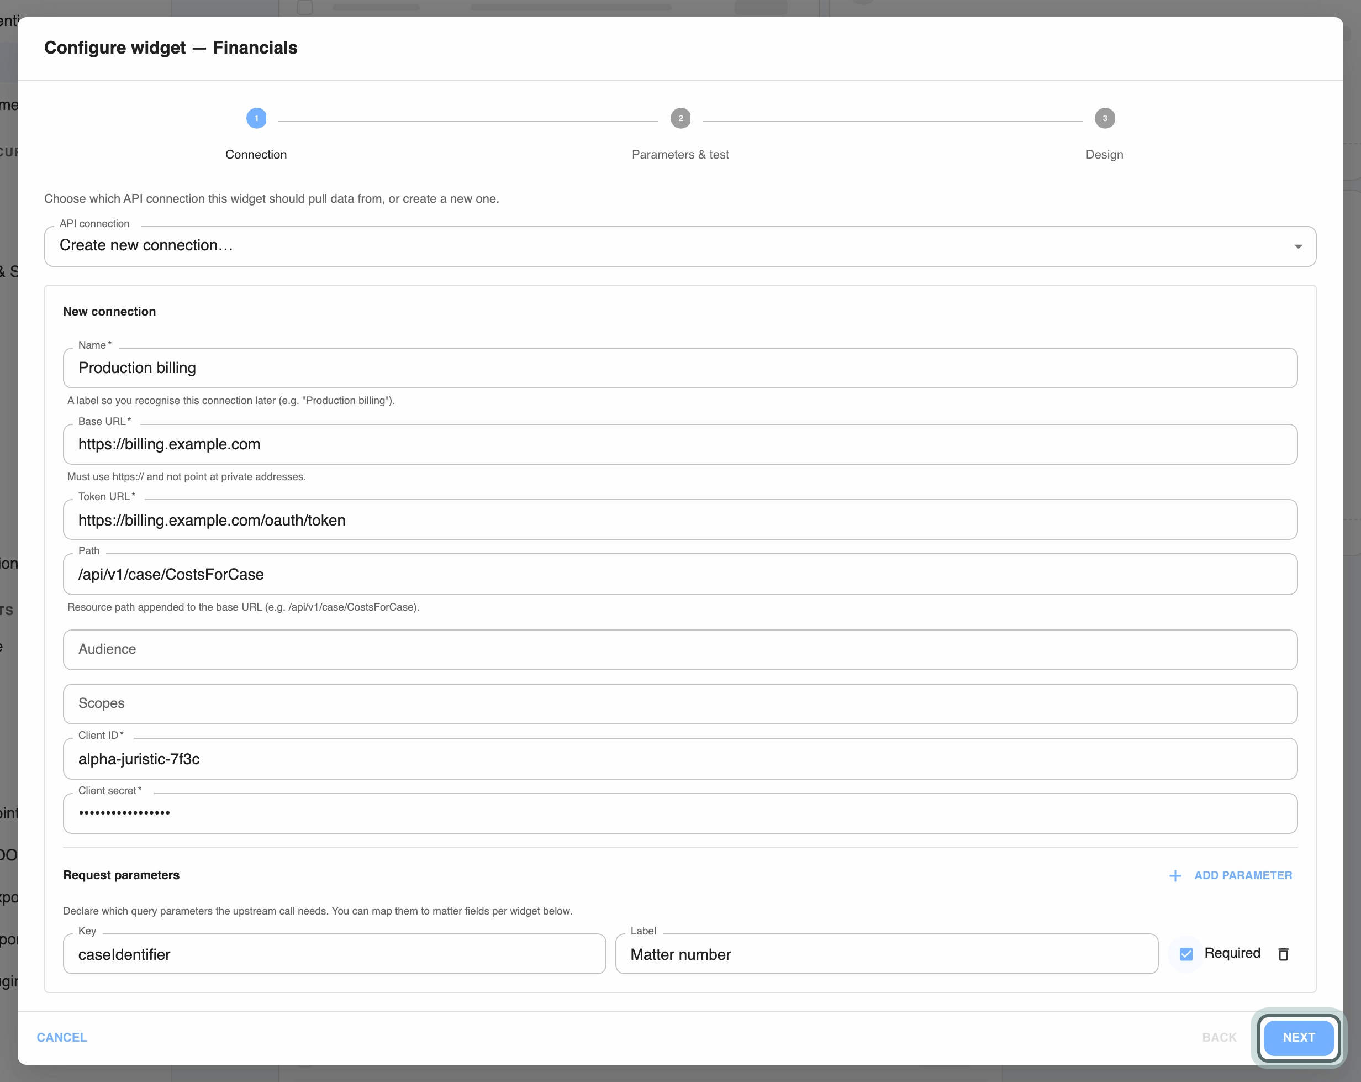Focus the empty Scopes field

[680, 703]
